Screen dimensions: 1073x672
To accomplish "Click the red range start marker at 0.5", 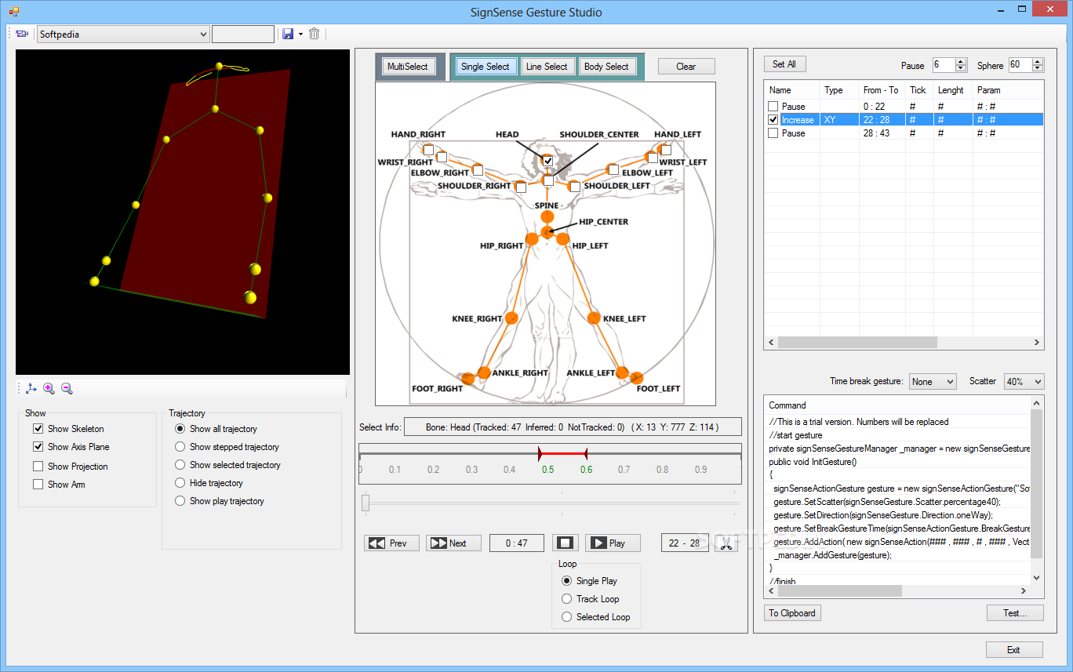I will (x=540, y=453).
